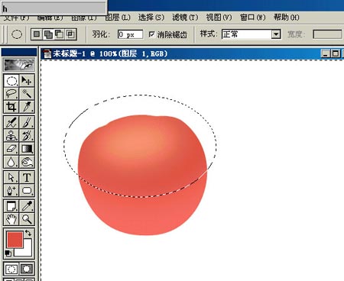Viewport: 344px width, 281px height.
Task: Choose Subtract from Selection mode
Action: click(60, 34)
